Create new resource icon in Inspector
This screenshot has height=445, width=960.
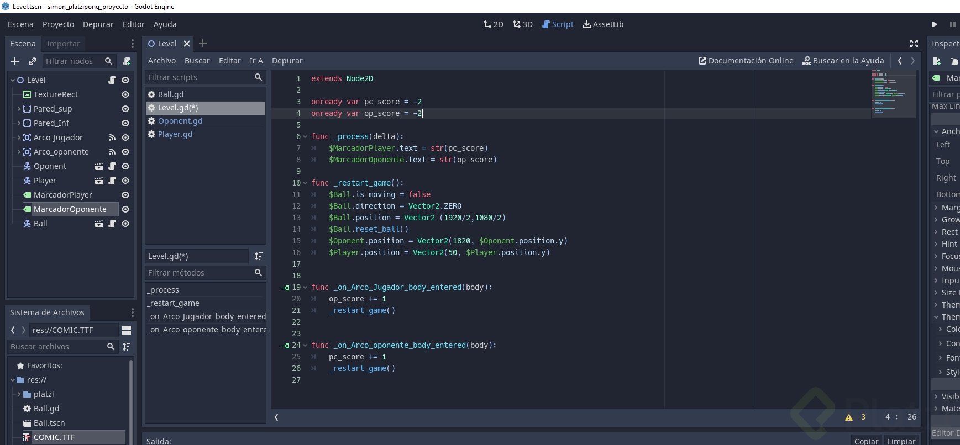coord(937,61)
